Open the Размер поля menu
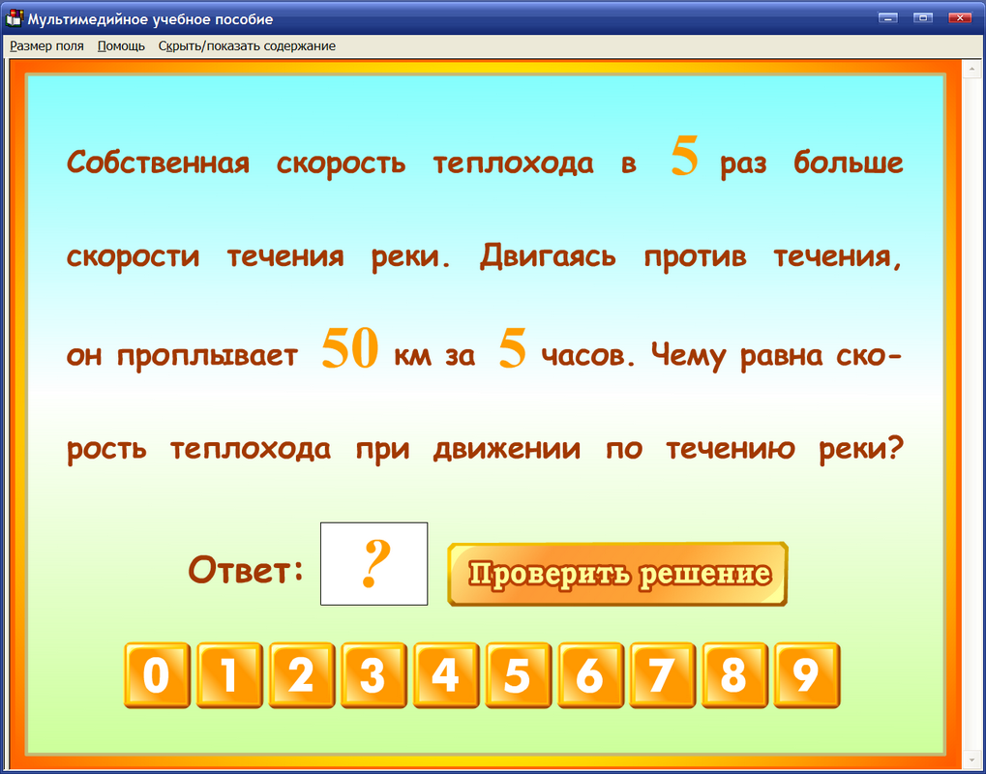 click(x=46, y=45)
